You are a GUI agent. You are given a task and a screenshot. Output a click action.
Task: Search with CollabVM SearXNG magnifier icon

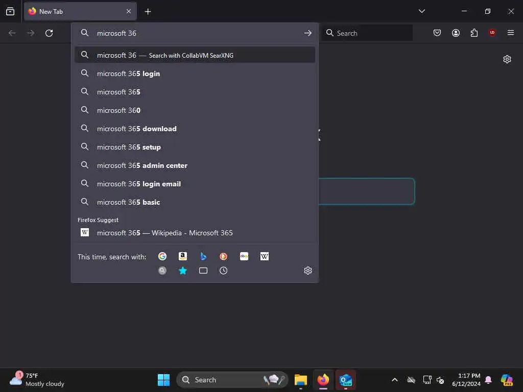(162, 271)
